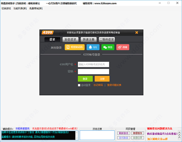This screenshot has width=182, height=142.
Task: Click the 刷新游戏 button
Action: tap(123, 133)
